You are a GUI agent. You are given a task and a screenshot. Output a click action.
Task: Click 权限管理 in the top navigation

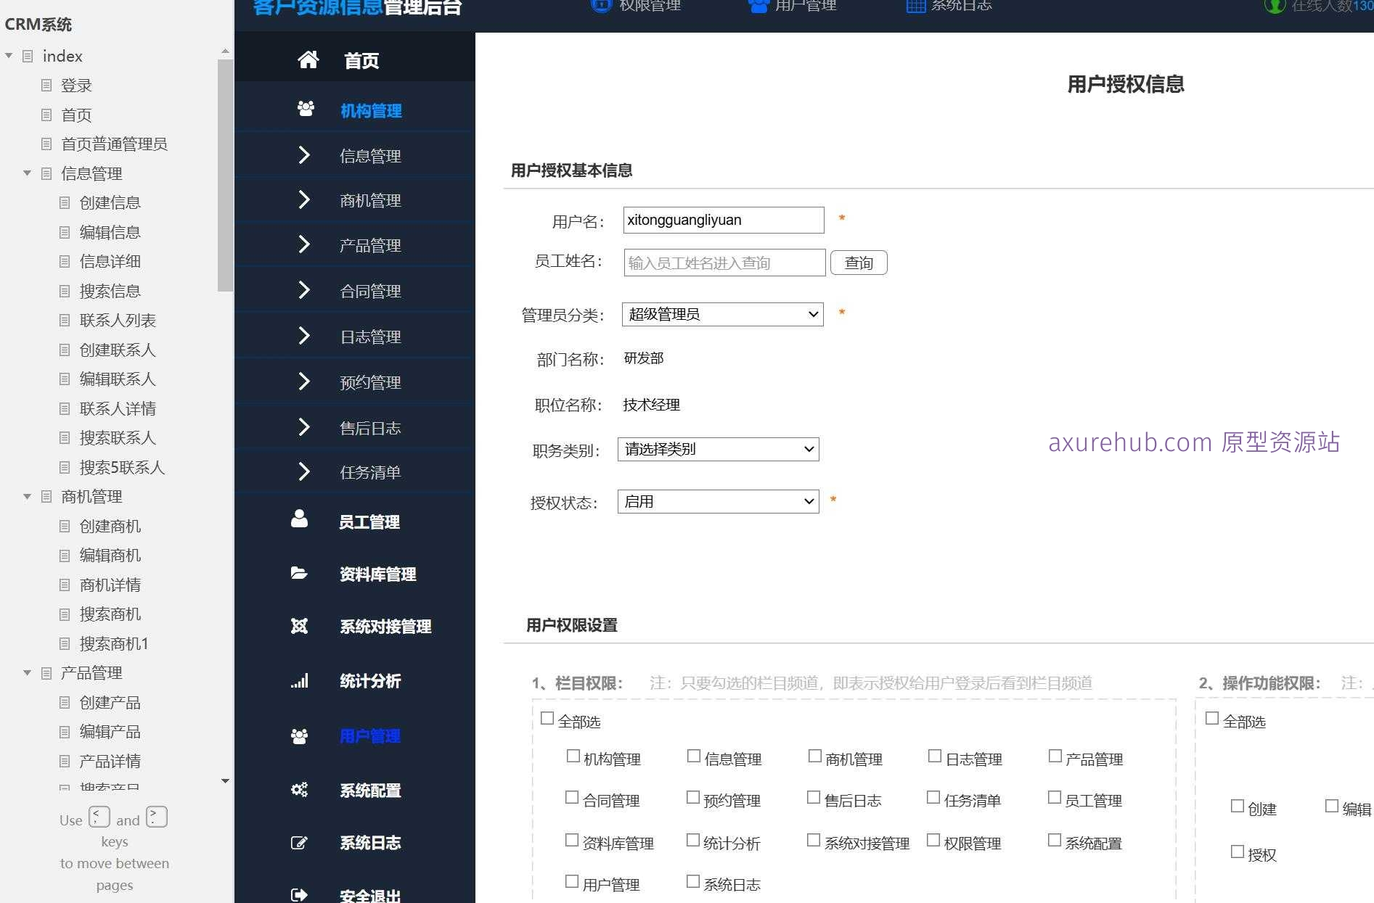pos(648,4)
